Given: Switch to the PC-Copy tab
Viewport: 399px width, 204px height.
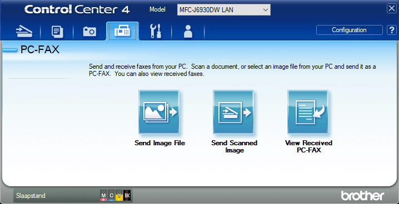Looking at the screenshot, I should (57, 32).
